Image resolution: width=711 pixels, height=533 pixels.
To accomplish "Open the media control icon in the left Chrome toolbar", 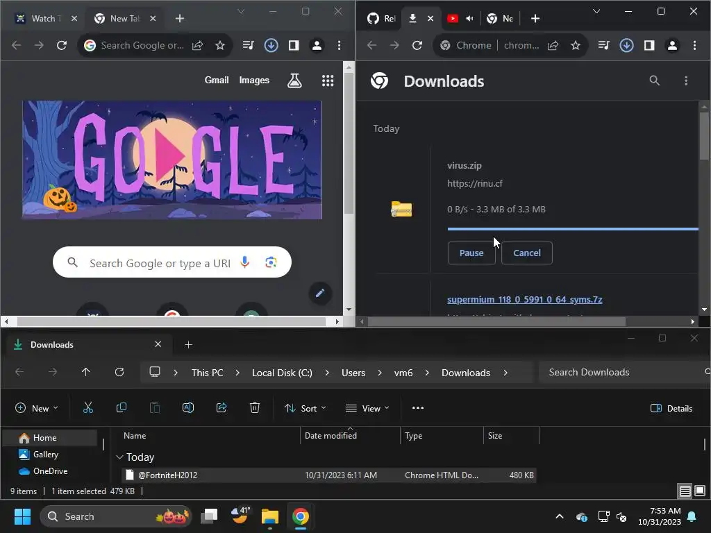I will click(248, 45).
